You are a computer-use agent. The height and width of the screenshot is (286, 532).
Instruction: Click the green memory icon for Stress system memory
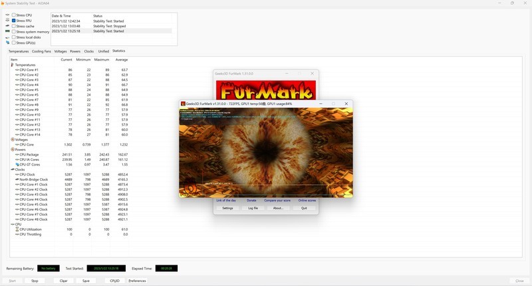(x=7, y=31)
